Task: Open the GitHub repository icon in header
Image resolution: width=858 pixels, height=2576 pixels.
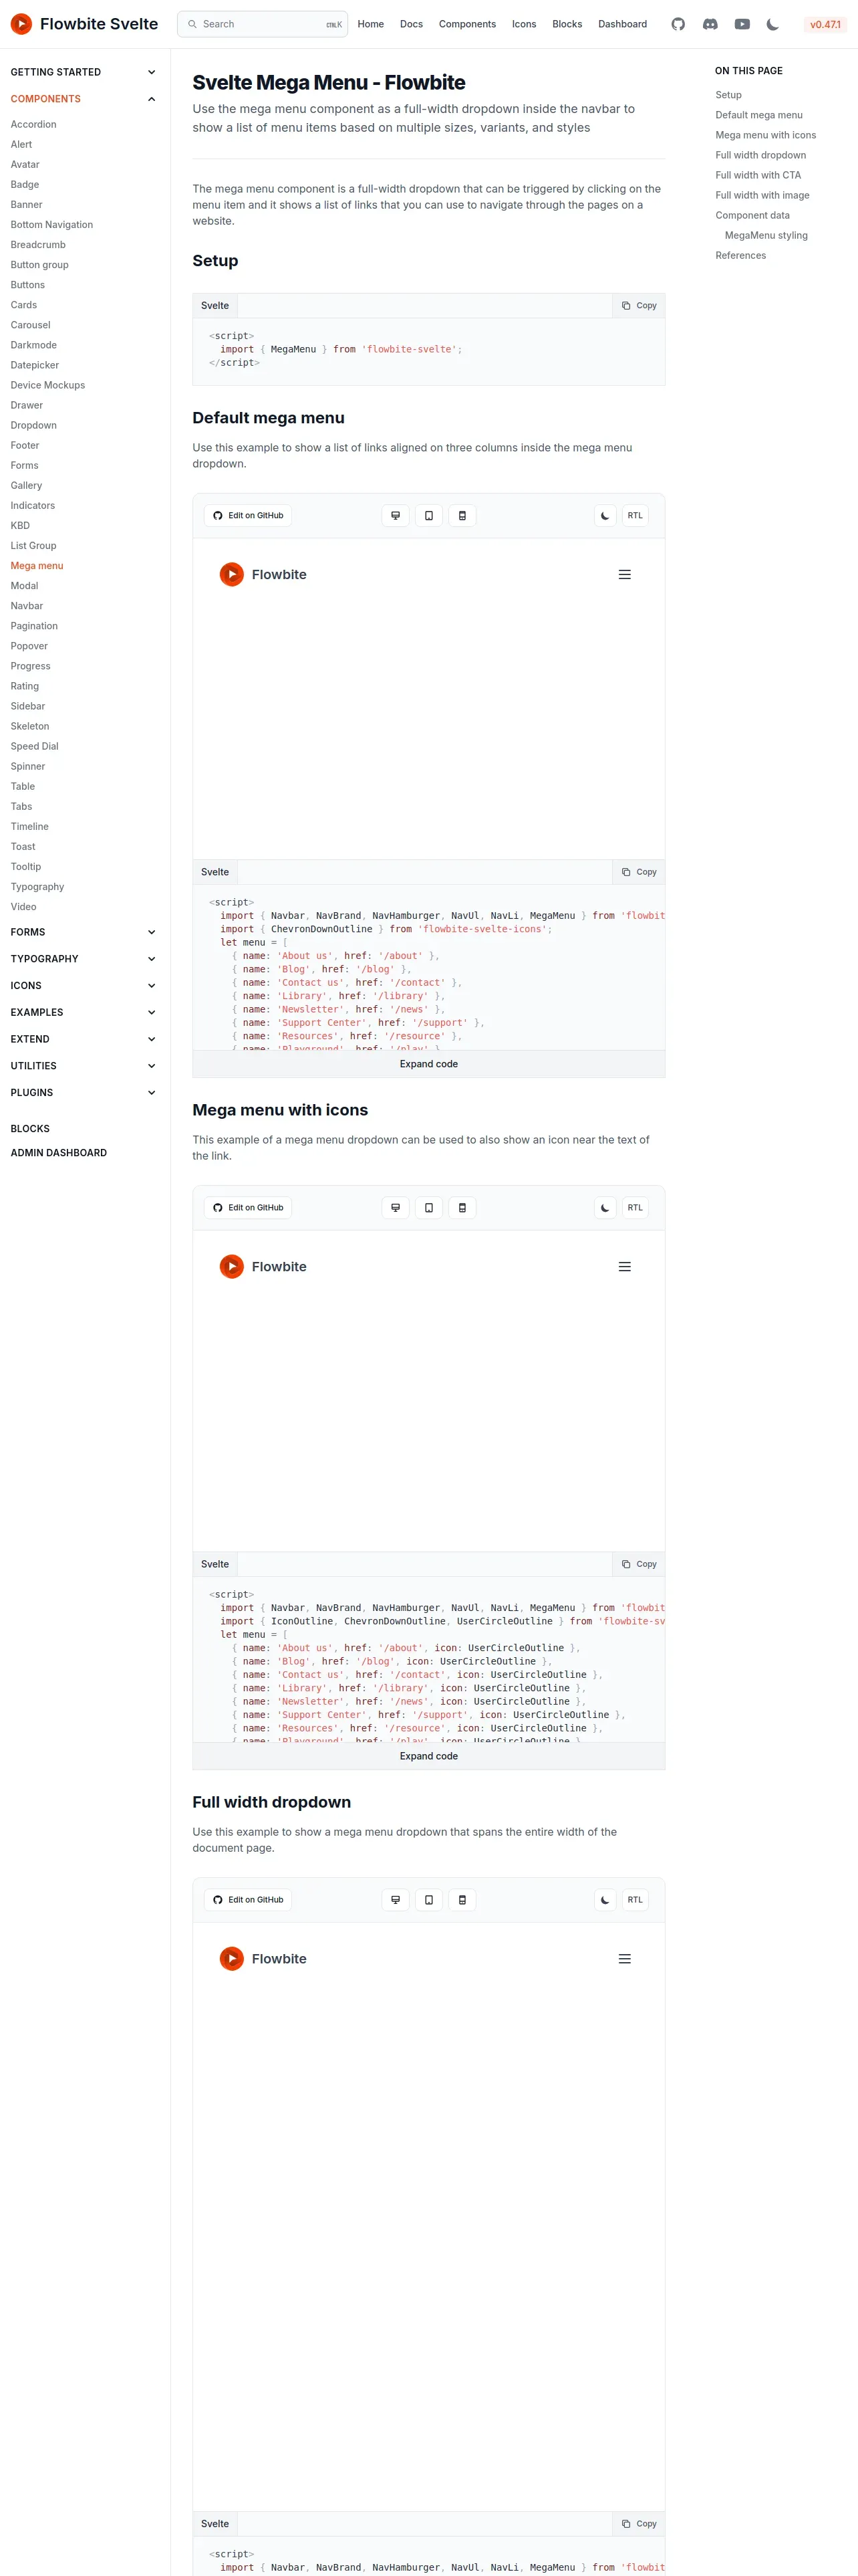Action: [678, 24]
